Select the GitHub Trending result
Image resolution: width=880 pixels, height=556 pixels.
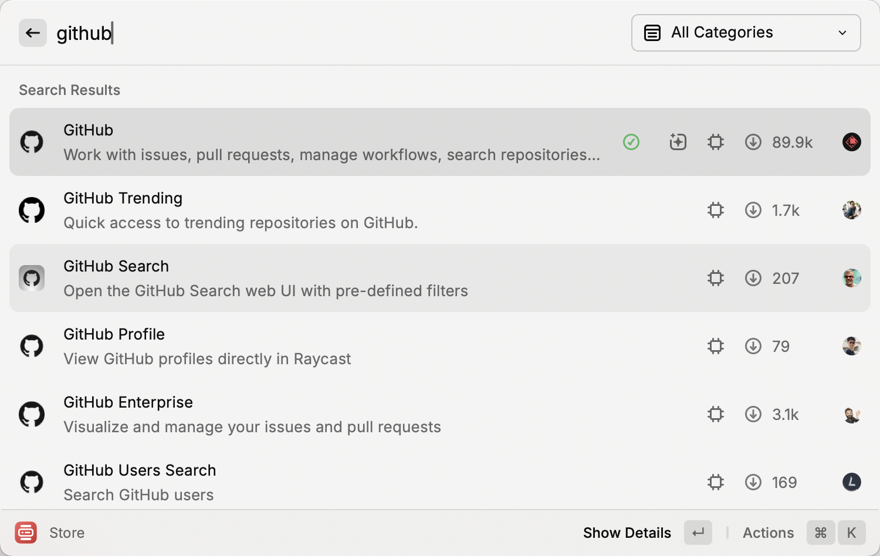[x=352, y=210]
